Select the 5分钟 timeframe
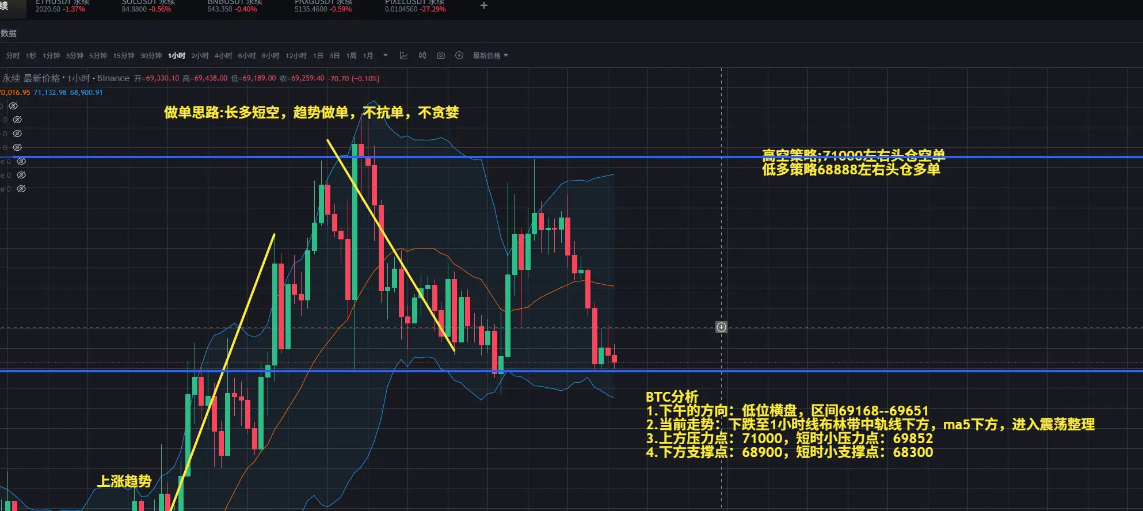1143x511 pixels. tap(98, 56)
